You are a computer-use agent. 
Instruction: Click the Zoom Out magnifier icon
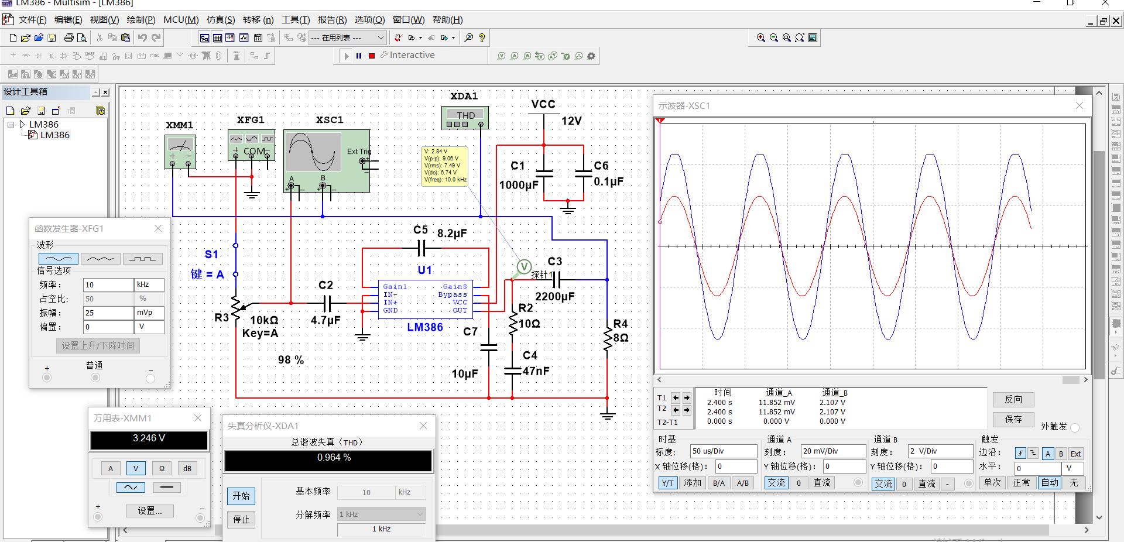(x=773, y=38)
